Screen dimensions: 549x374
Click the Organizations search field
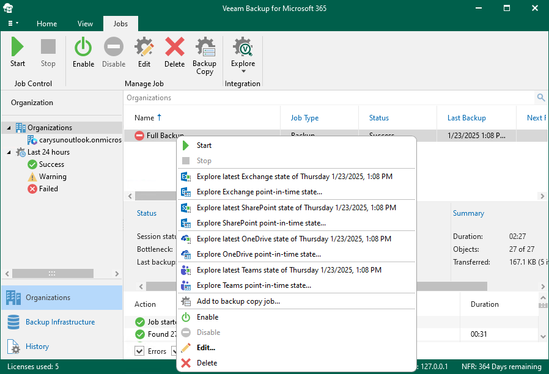click(x=330, y=98)
